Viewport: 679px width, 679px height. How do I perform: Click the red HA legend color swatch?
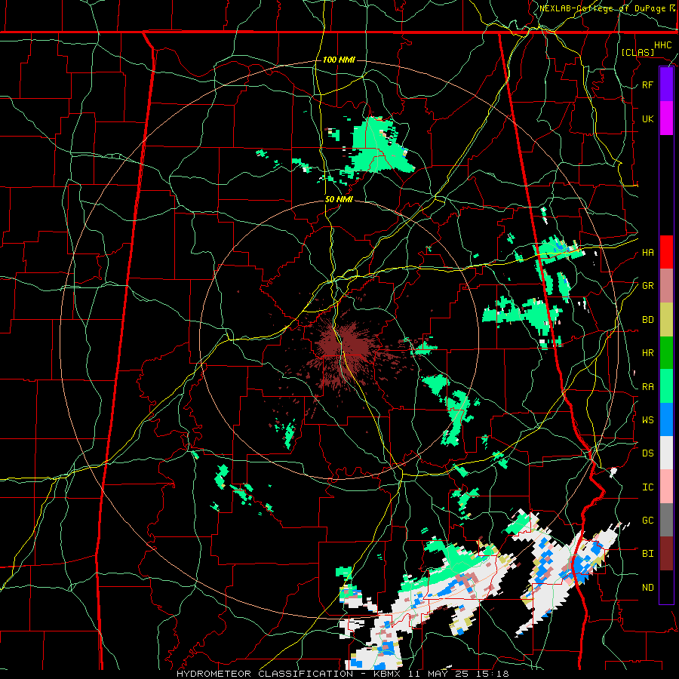tap(666, 252)
